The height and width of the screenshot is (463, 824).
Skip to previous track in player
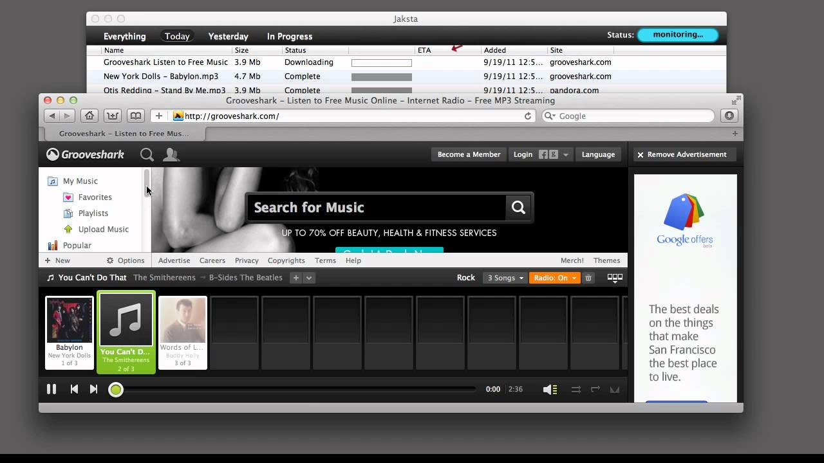click(x=74, y=389)
